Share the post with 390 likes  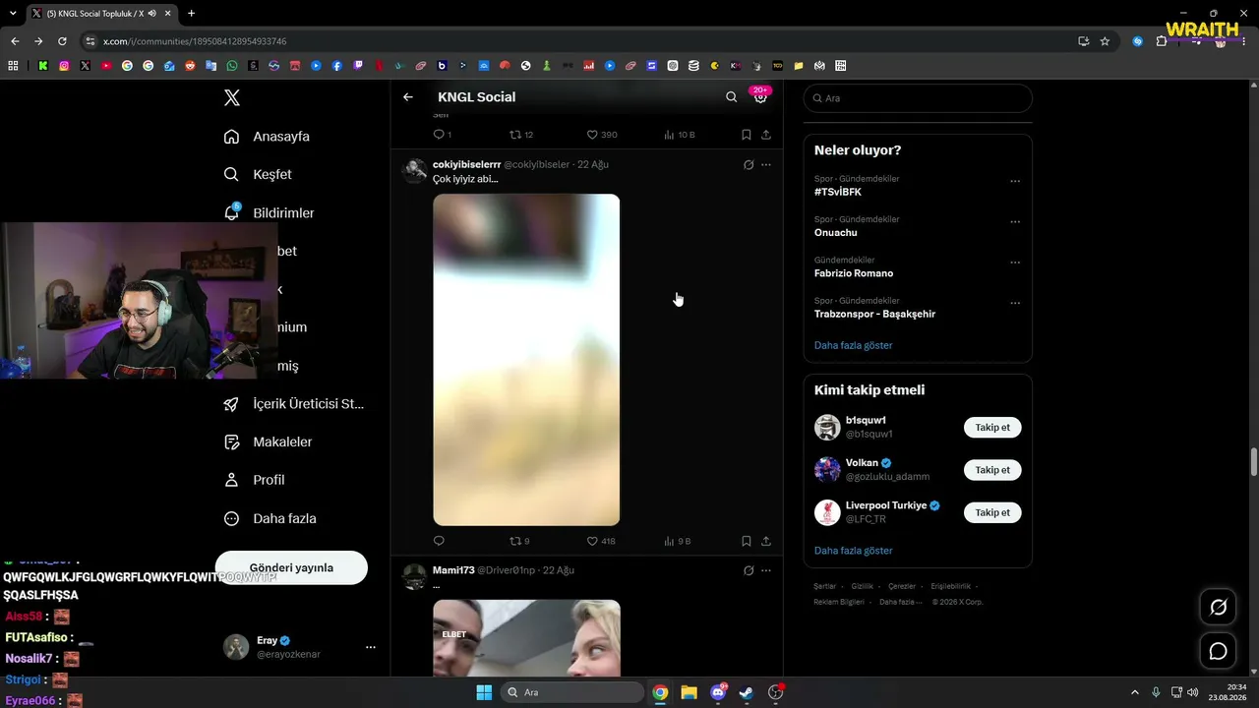click(x=766, y=135)
